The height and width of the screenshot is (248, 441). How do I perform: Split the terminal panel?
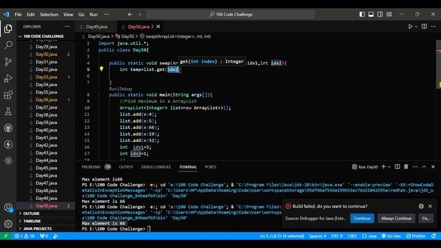click(x=397, y=167)
